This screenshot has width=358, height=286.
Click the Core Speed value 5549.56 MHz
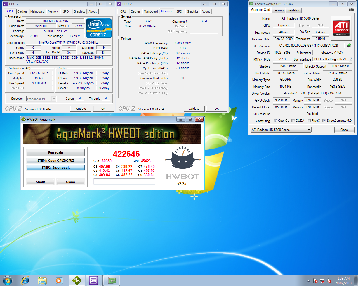click(x=39, y=73)
